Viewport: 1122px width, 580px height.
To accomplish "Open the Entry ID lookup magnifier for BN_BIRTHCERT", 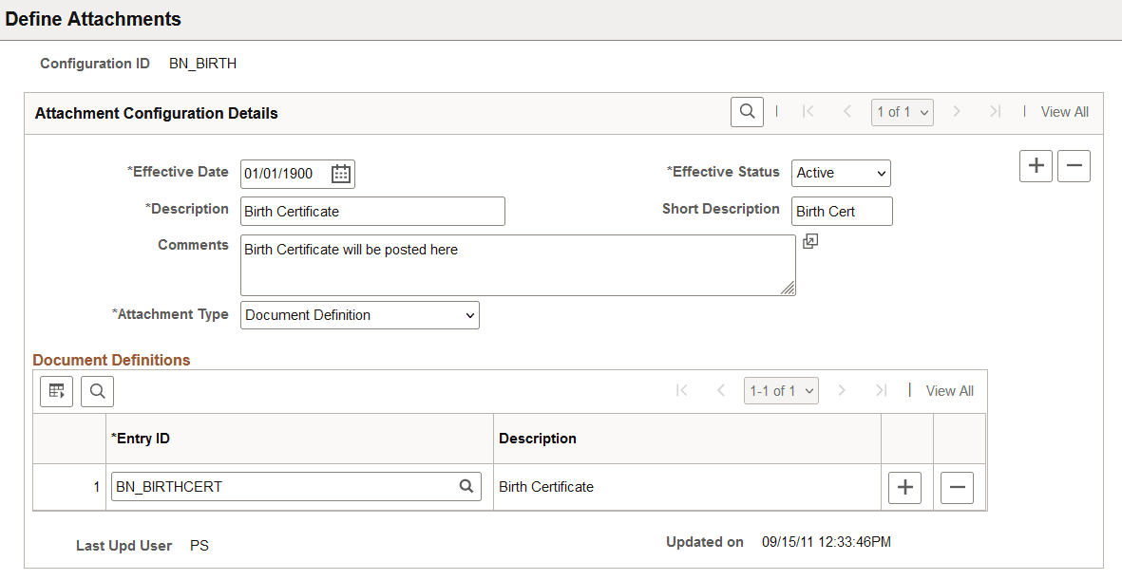I will point(466,486).
